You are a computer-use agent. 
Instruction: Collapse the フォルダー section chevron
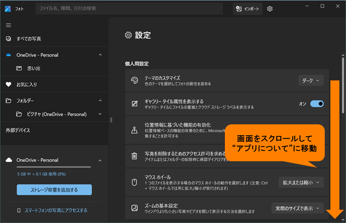point(100,101)
